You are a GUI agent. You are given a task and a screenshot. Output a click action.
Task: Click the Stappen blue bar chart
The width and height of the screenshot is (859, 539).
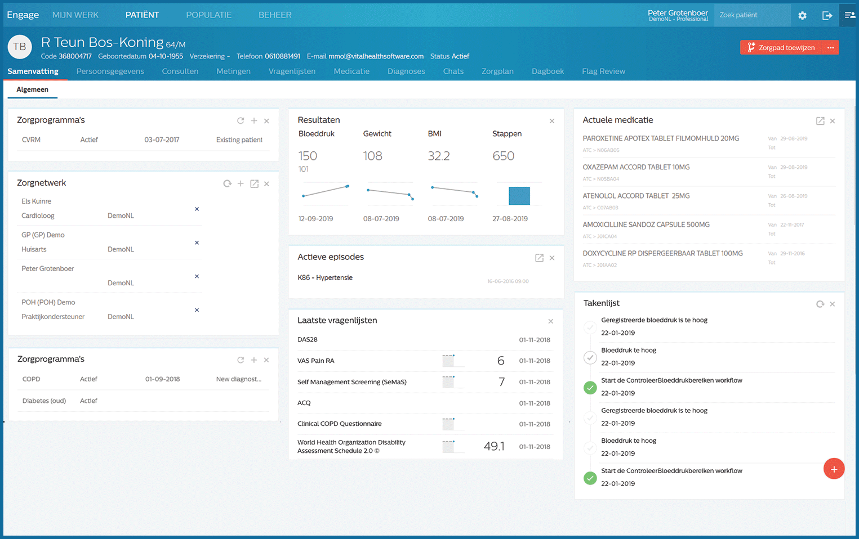[519, 196]
